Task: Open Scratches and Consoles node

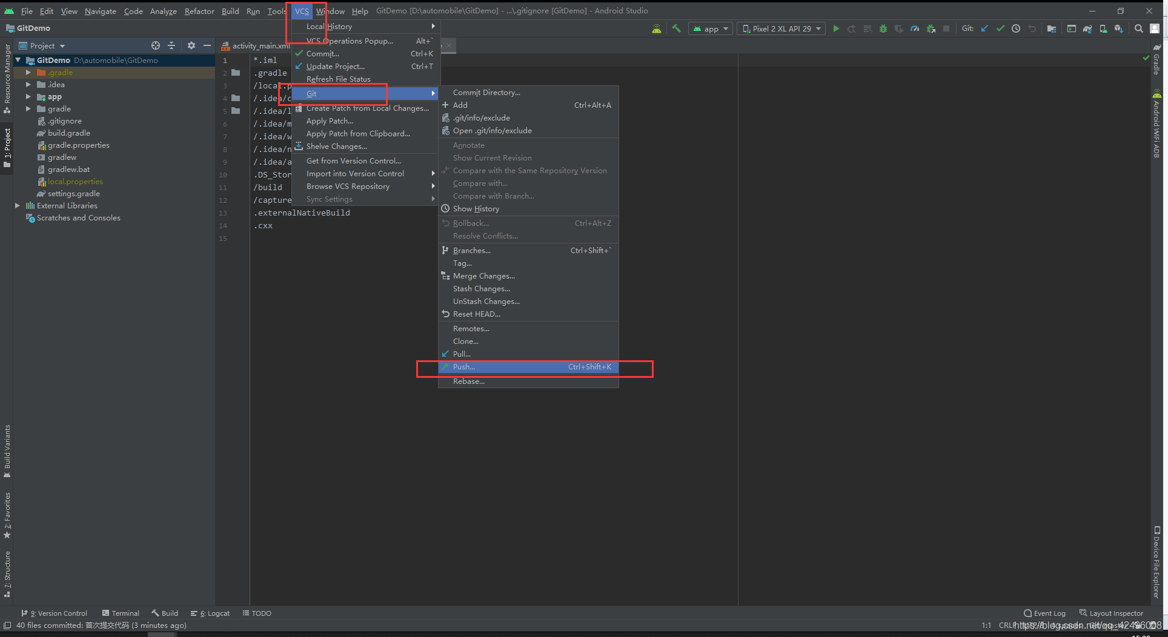Action: 73,218
